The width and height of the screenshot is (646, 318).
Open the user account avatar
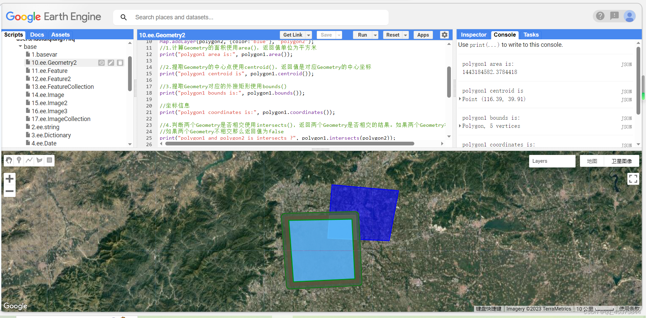point(629,16)
